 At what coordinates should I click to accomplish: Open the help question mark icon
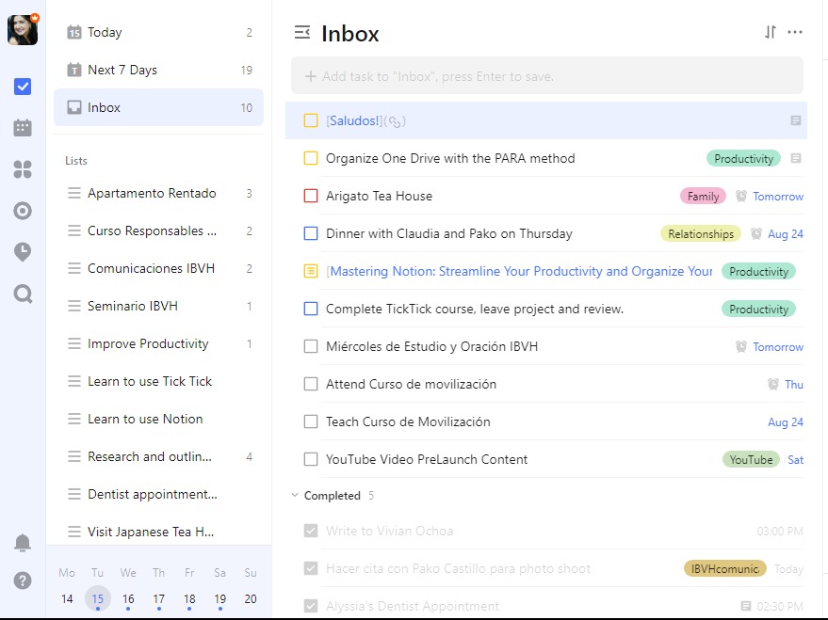(23, 580)
